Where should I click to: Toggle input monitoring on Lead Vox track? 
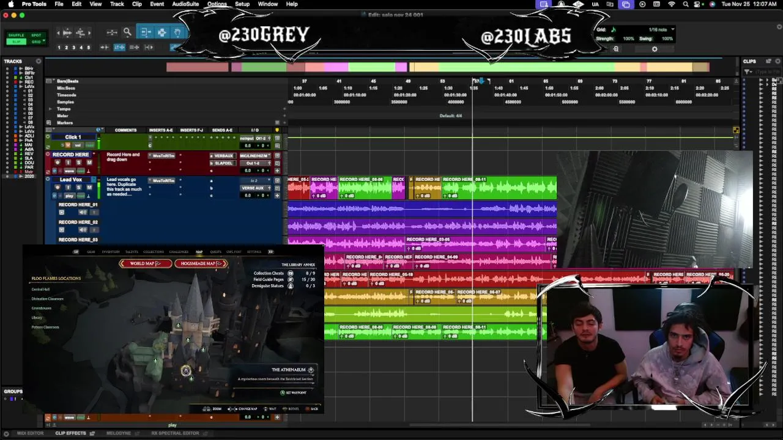coord(68,188)
